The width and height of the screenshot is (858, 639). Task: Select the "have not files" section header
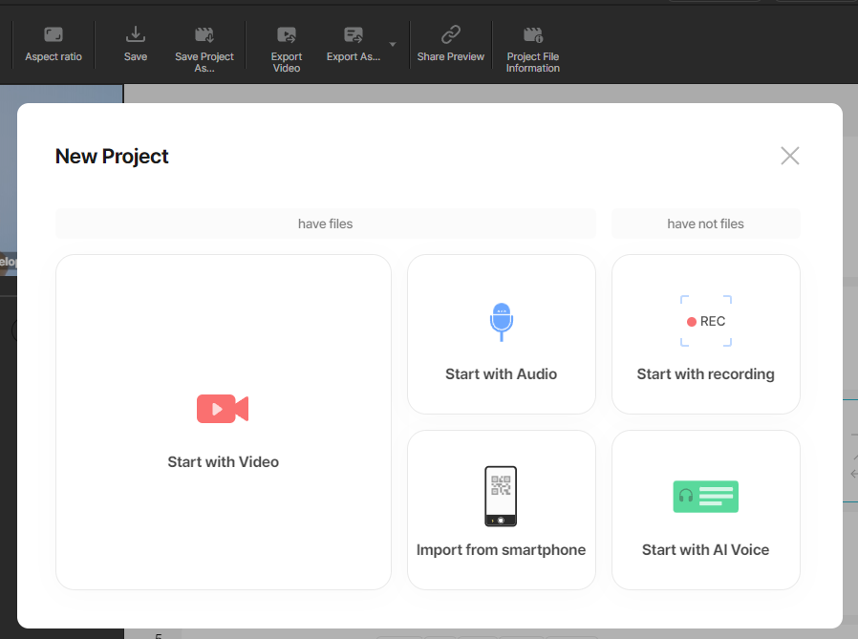(x=705, y=224)
